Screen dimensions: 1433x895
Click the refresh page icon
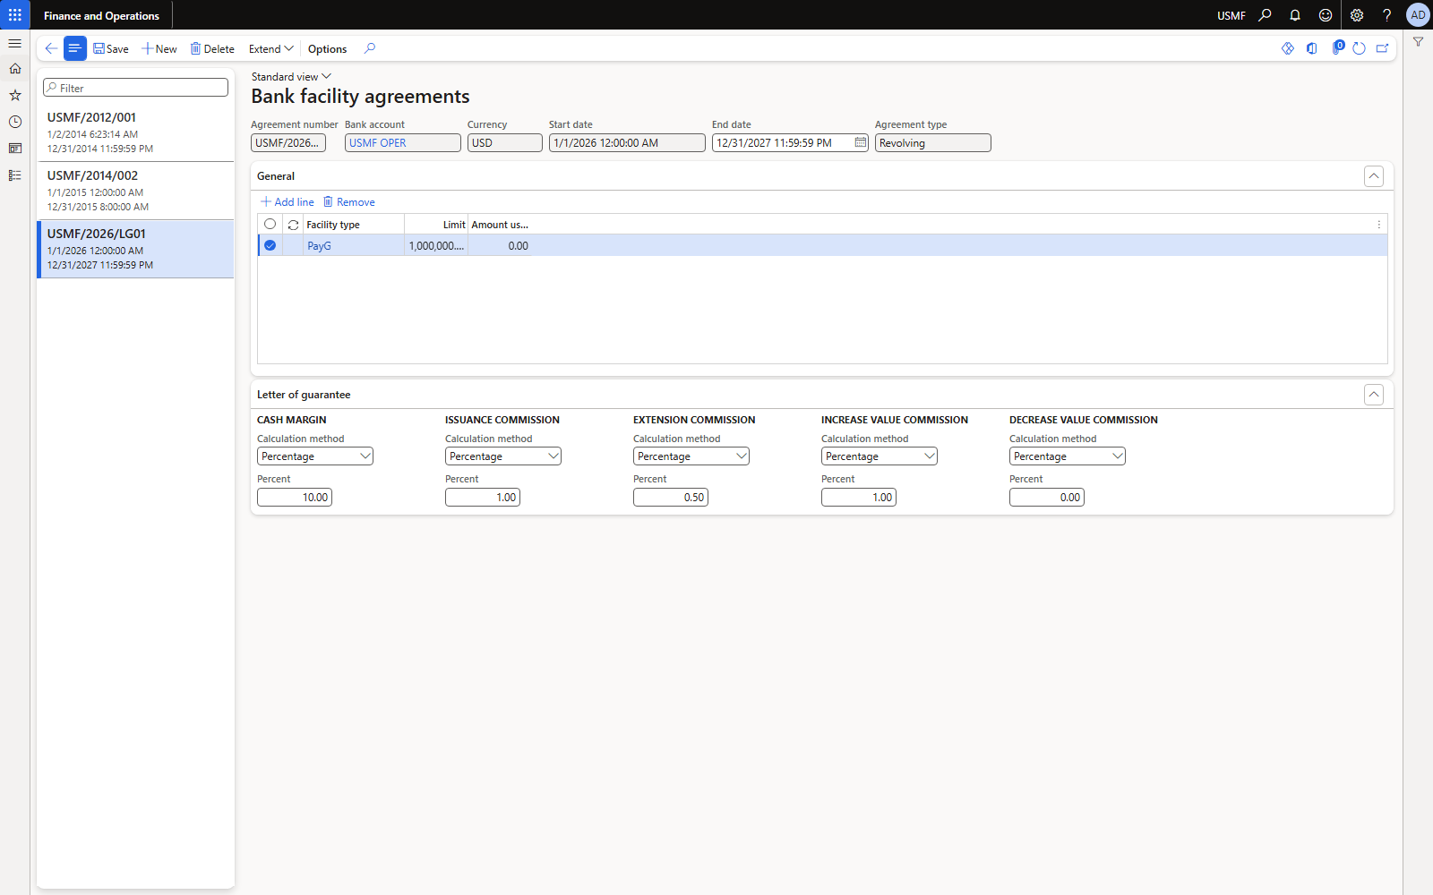[1359, 48]
